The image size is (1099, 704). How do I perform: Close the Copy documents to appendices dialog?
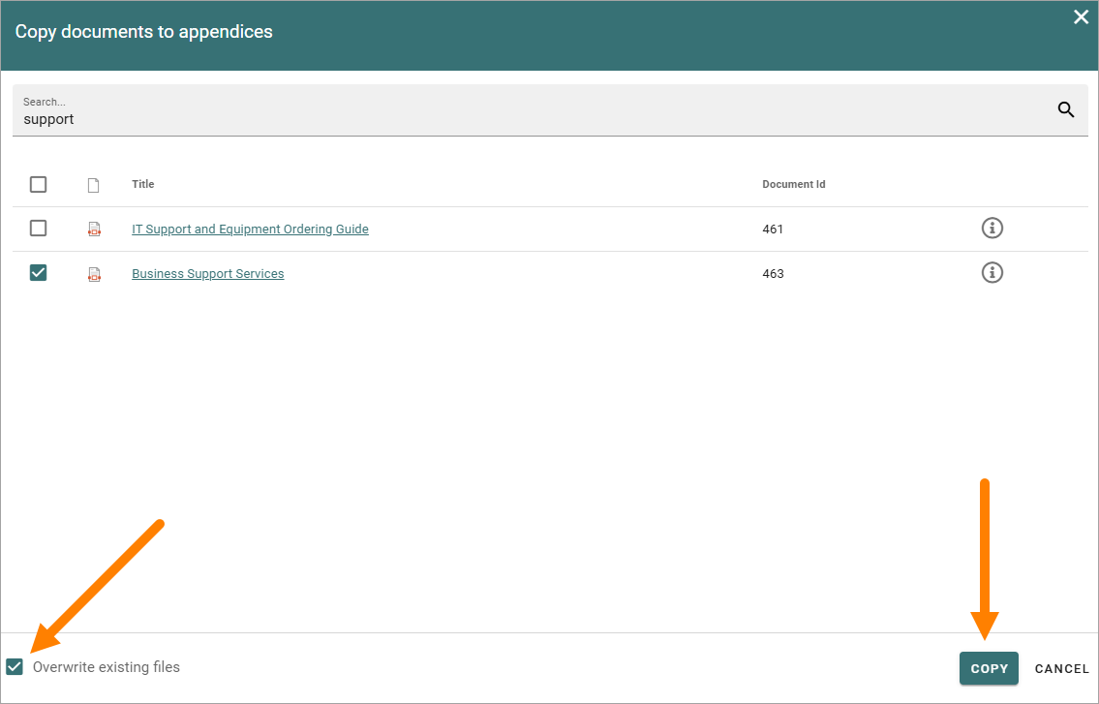(x=1081, y=16)
